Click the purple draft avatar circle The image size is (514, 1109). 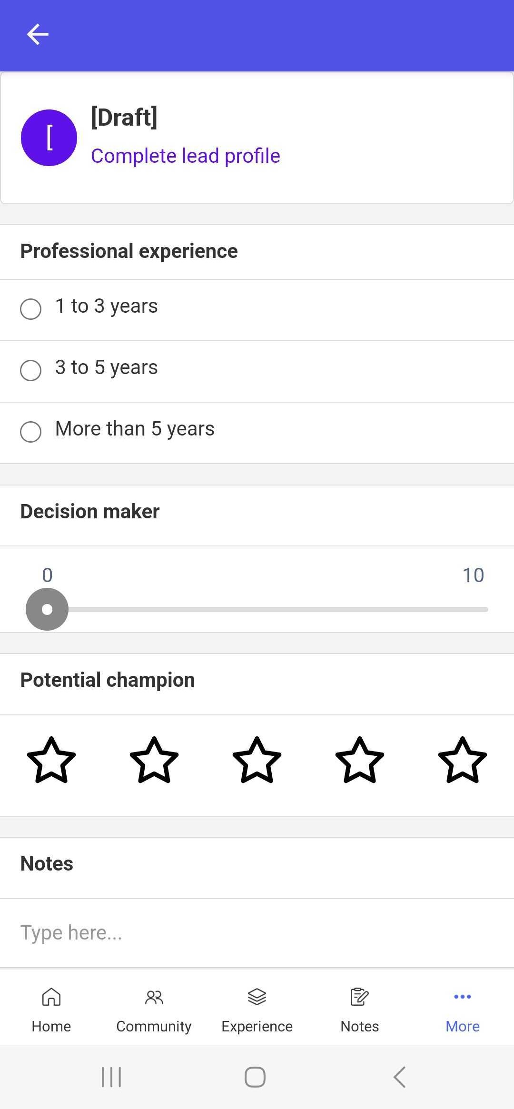click(49, 138)
